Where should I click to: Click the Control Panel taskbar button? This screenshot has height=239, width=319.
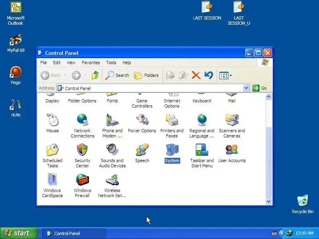(x=74, y=233)
